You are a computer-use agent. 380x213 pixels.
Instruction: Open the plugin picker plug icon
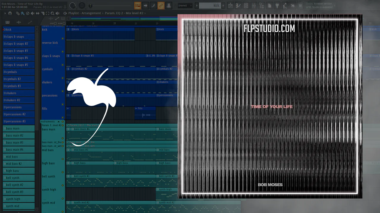coord(277,5)
